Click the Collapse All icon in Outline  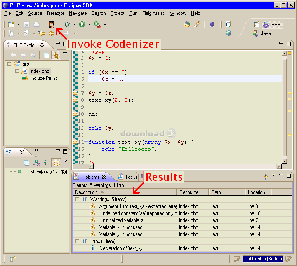[27, 163]
